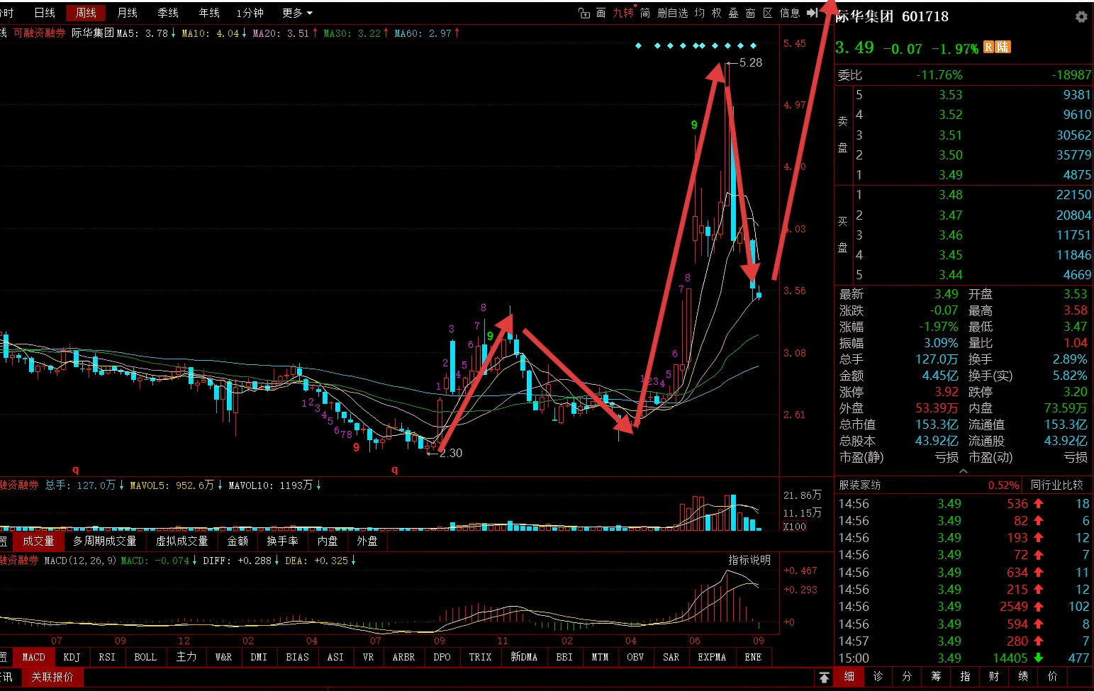The image size is (1094, 691).
Task: Select the 细 detail tab
Action: (x=849, y=677)
